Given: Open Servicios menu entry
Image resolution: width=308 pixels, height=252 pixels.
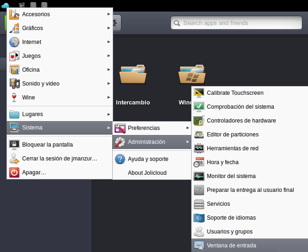Looking at the screenshot, I should point(250,204).
